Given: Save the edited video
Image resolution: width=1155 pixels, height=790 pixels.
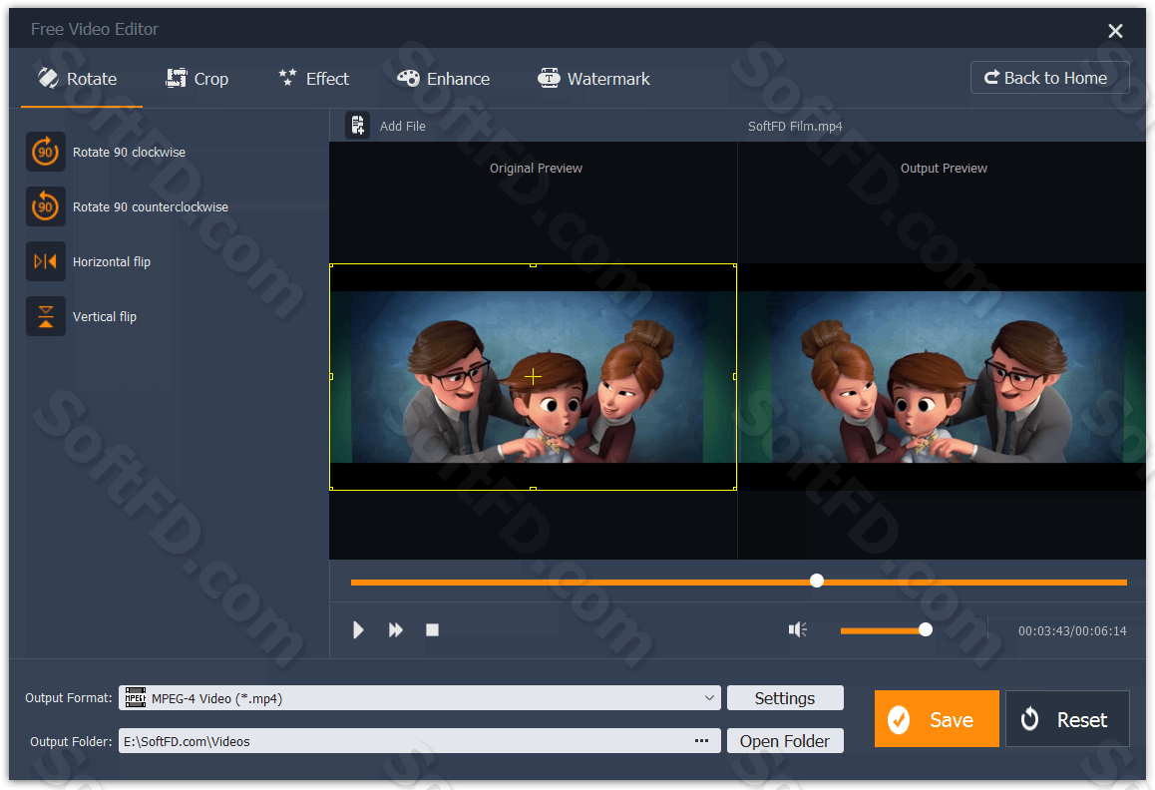Looking at the screenshot, I should 937,718.
